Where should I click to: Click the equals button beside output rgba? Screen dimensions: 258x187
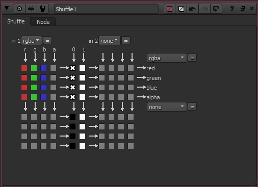coord(192,58)
